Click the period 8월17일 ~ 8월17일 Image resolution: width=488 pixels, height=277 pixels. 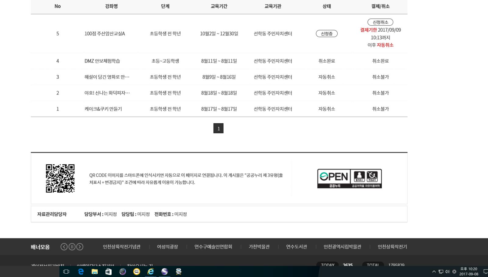pyautogui.click(x=219, y=109)
